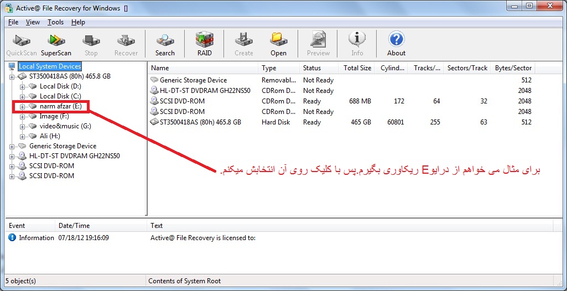This screenshot has width=567, height=291.
Task: Collapse the ST3500418AS disk tree node
Action: (x=12, y=77)
